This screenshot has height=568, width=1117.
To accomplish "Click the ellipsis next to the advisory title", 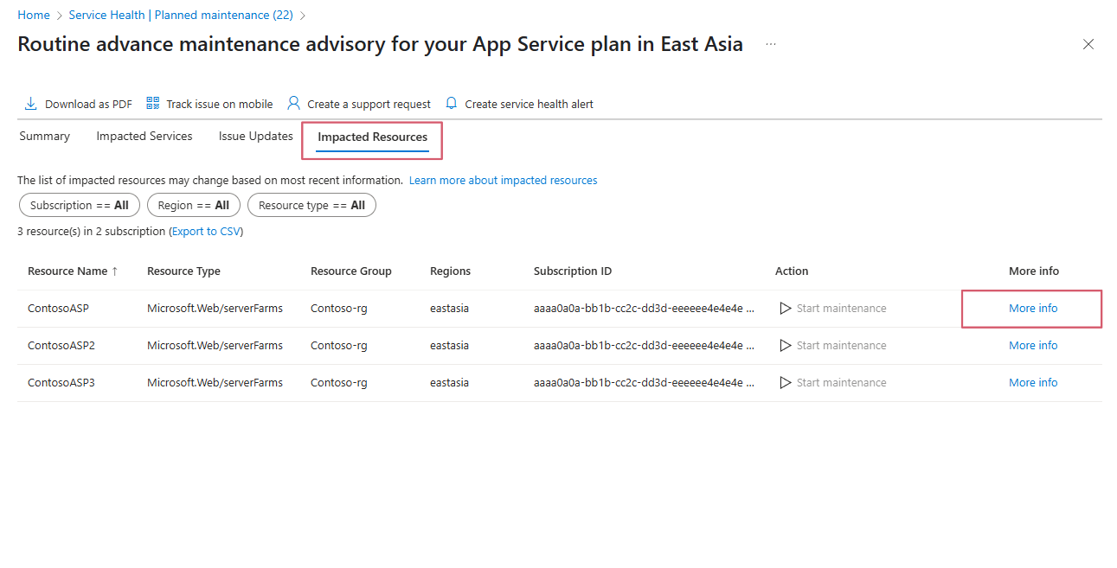I will coord(770,44).
